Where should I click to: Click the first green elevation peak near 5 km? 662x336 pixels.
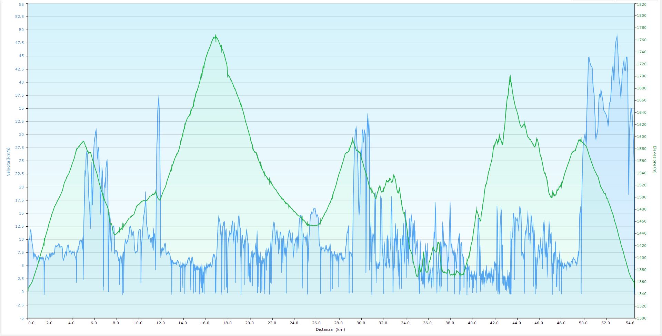(x=83, y=141)
